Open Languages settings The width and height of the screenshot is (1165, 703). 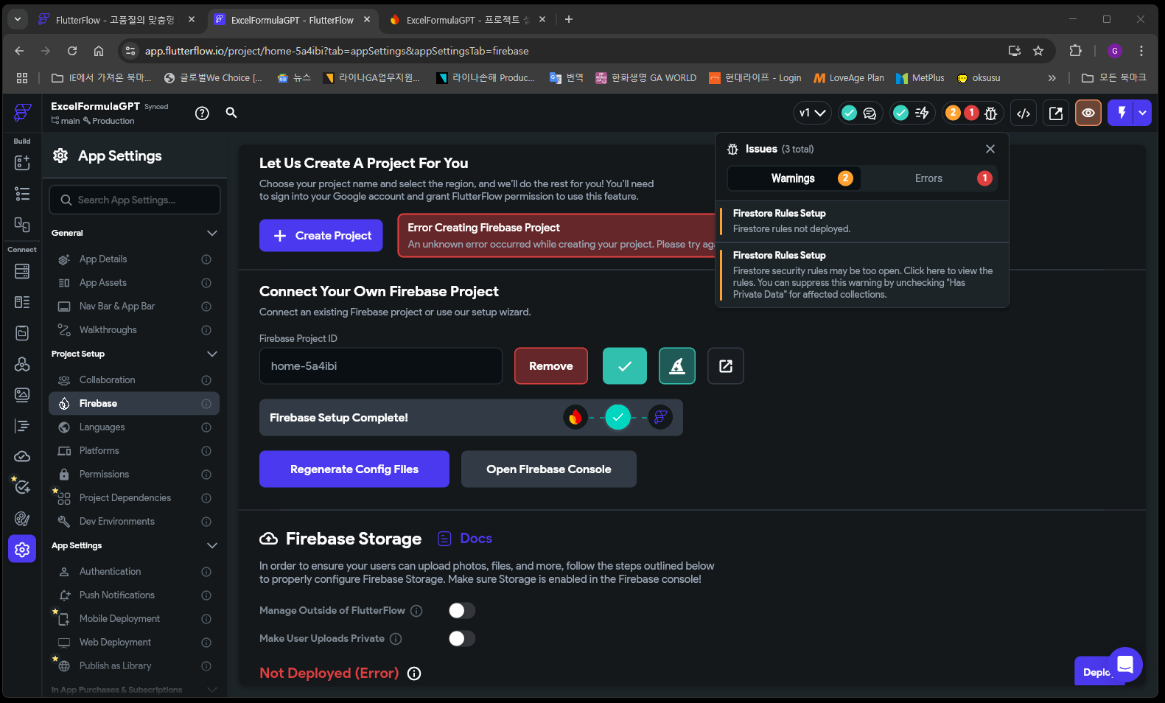[x=134, y=427]
